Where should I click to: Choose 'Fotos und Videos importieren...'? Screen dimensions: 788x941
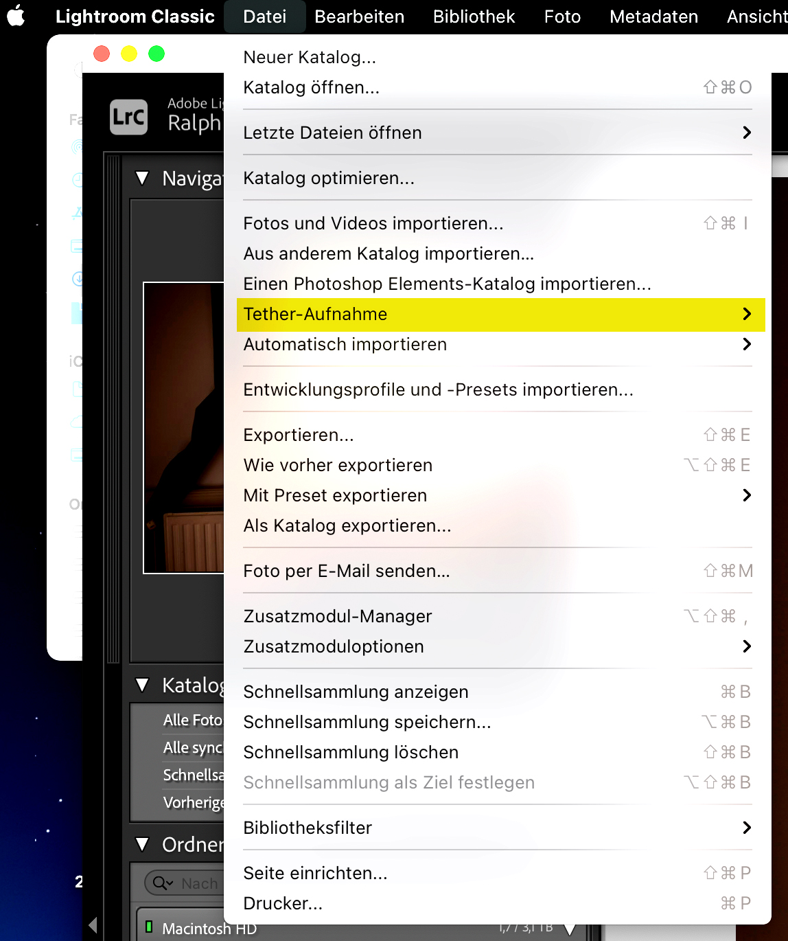point(373,223)
